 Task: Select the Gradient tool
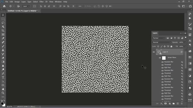coord(3,62)
